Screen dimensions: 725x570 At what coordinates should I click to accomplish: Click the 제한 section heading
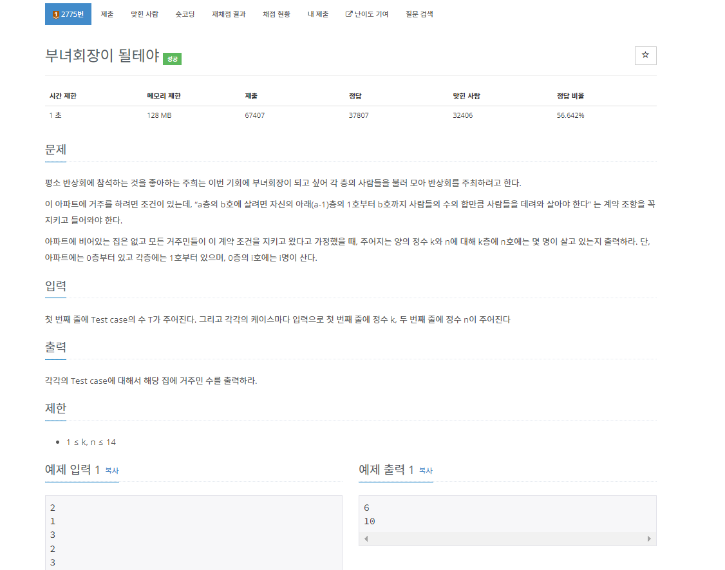pyautogui.click(x=55, y=408)
